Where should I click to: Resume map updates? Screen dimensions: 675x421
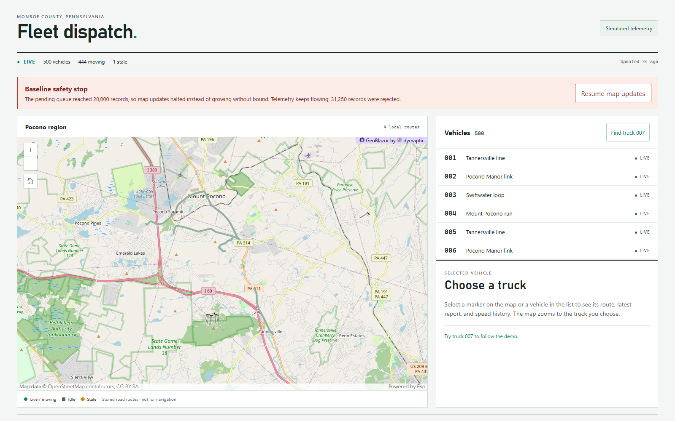pyautogui.click(x=613, y=93)
